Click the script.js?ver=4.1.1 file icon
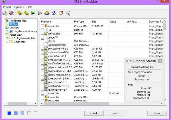 coord(46,86)
